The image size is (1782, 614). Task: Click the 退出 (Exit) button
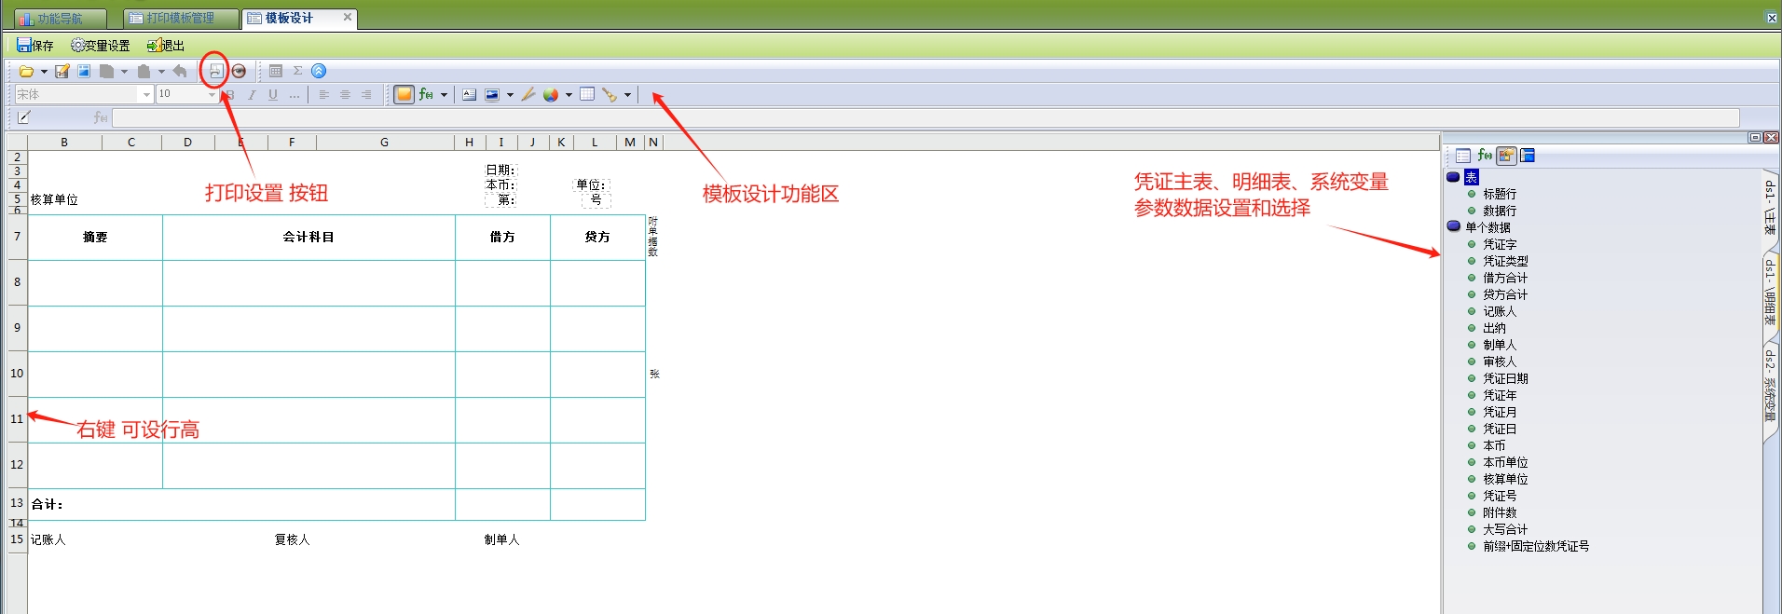166,45
